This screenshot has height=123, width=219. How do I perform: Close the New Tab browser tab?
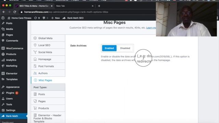[x=92, y=6]
